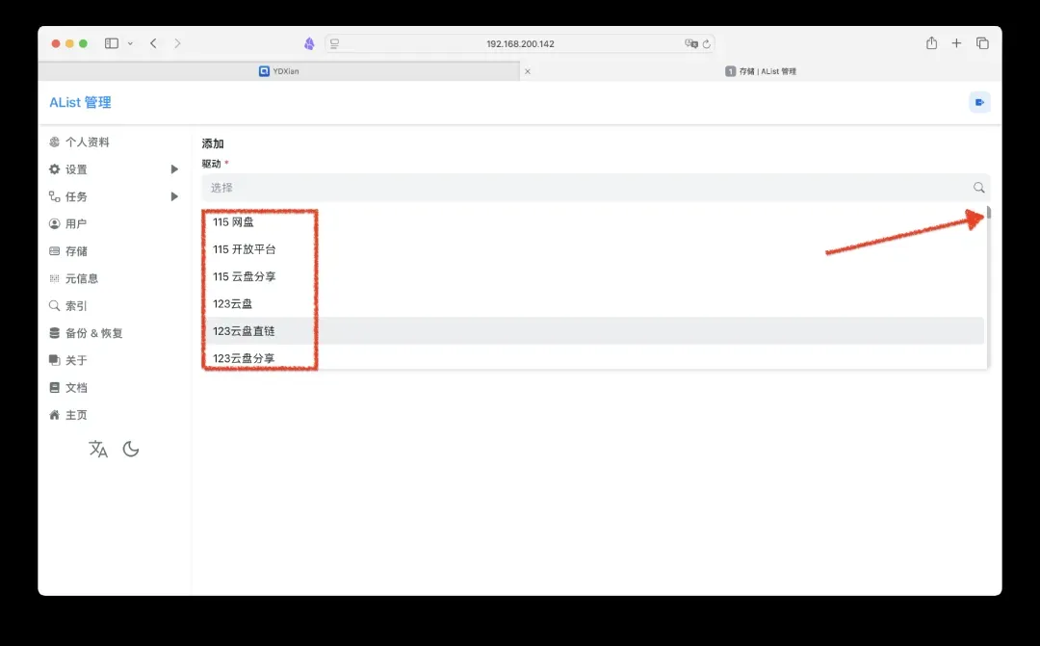This screenshot has height=646, width=1040.
Task: Open a new Safari tab with plus icon
Action: (956, 43)
